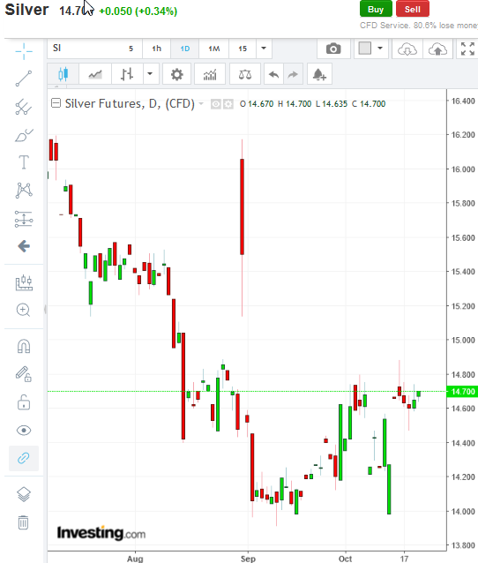This screenshot has height=563, width=478.
Task: Take a chart snapshot with camera icon
Action: coord(333,49)
